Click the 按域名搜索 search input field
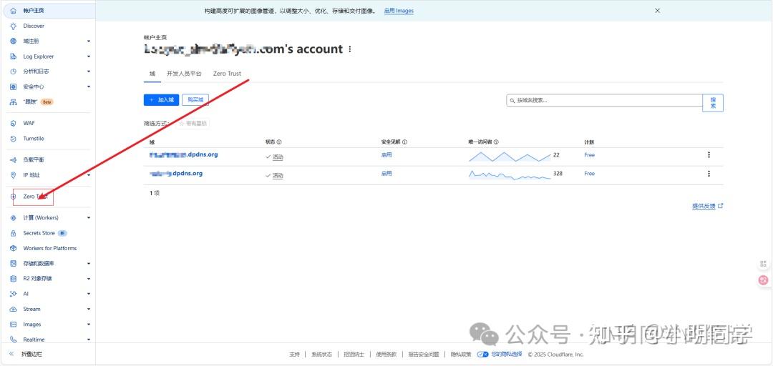Screen dimensions: 773x366 (604, 100)
